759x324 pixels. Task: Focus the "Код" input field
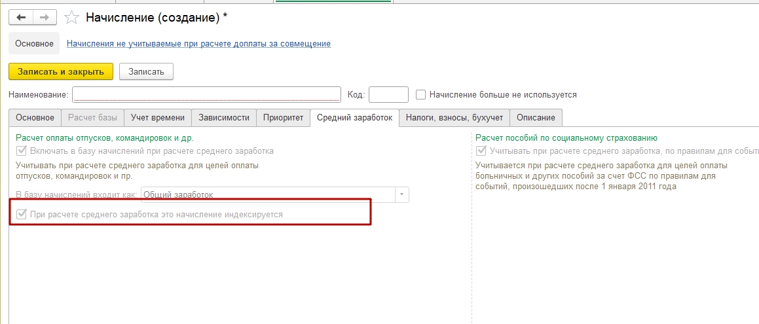point(388,95)
